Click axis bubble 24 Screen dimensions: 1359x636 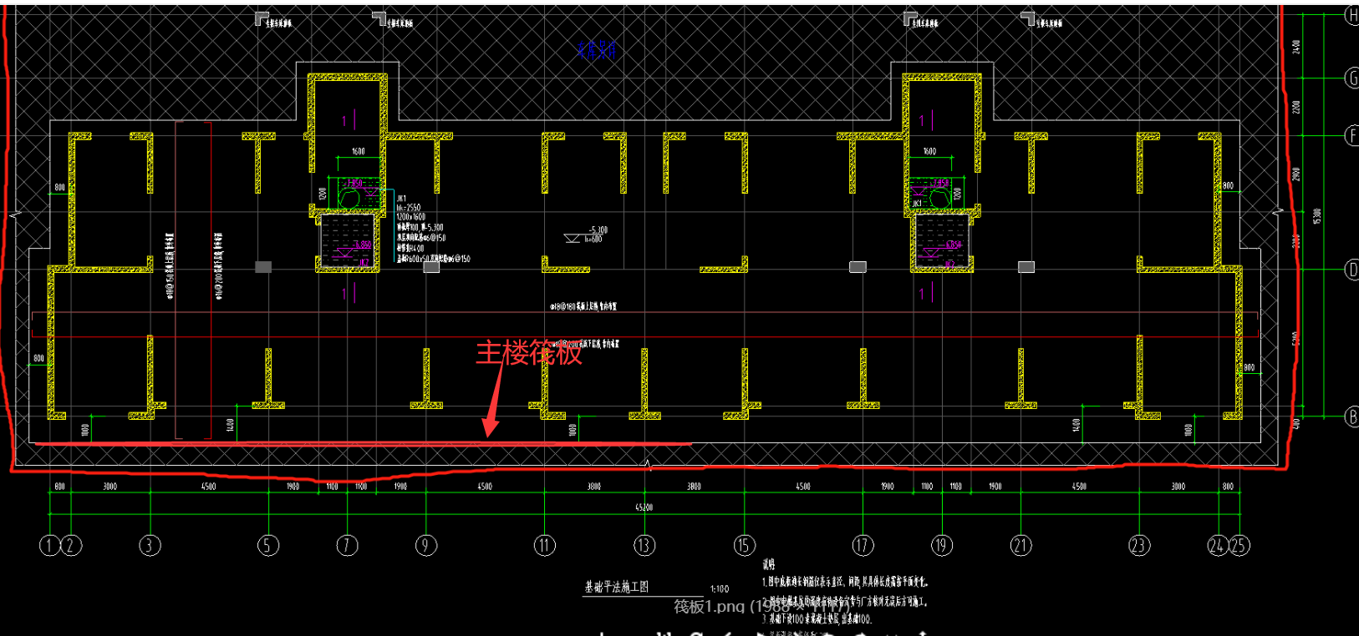(1218, 546)
